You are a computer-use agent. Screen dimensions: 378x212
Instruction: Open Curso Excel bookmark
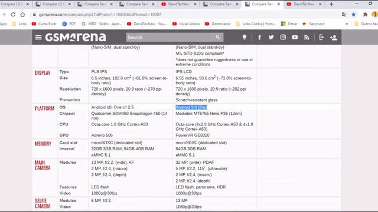click(44, 24)
